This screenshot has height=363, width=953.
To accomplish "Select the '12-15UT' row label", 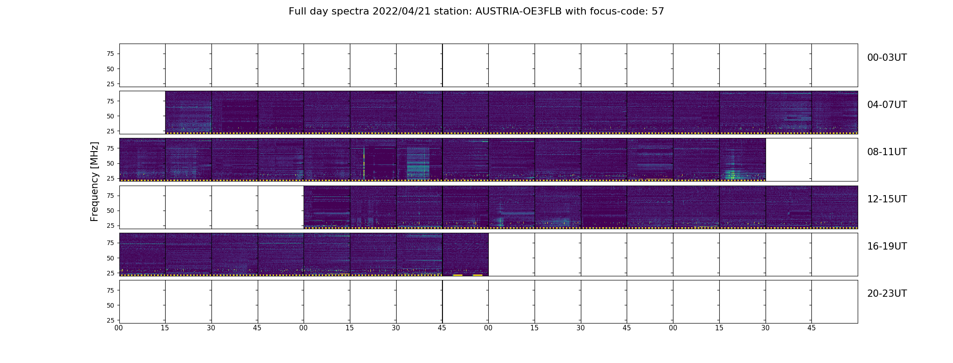I will click(x=887, y=199).
